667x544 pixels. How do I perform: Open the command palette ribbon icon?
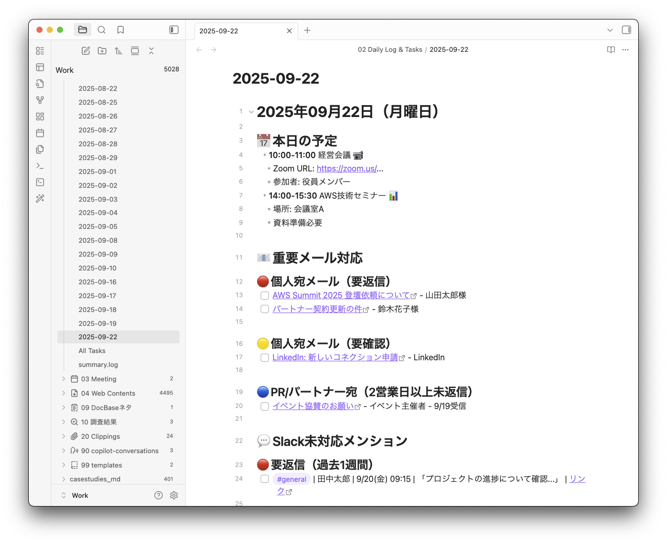[40, 166]
